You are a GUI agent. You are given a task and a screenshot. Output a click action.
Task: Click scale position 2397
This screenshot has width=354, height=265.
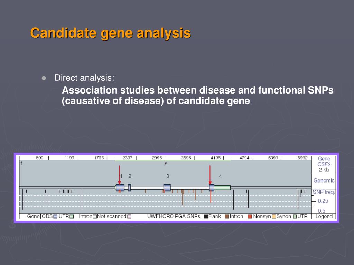[x=127, y=158]
